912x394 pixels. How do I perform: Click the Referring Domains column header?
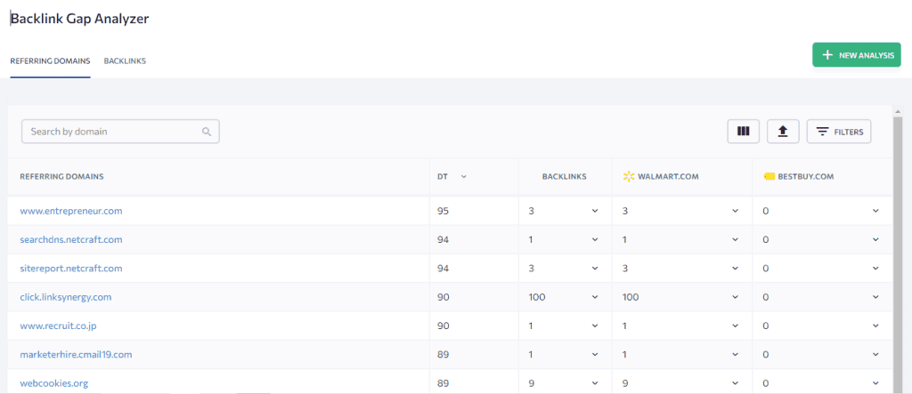click(61, 177)
